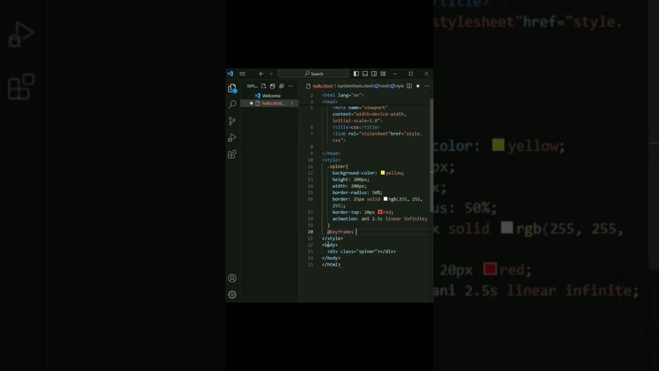Open the style breadcrumb segment
Screen dimensions: 659x371
[x=396, y=86]
